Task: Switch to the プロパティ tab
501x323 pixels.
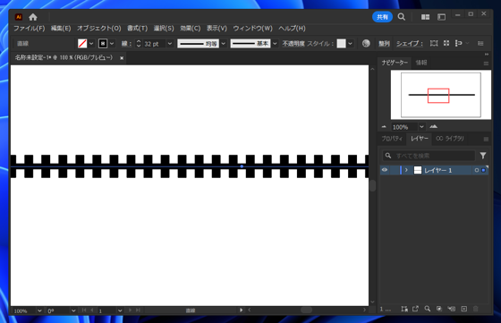Action: click(x=392, y=139)
